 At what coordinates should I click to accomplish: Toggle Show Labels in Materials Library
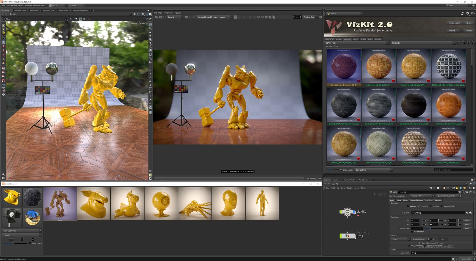click(x=341, y=170)
